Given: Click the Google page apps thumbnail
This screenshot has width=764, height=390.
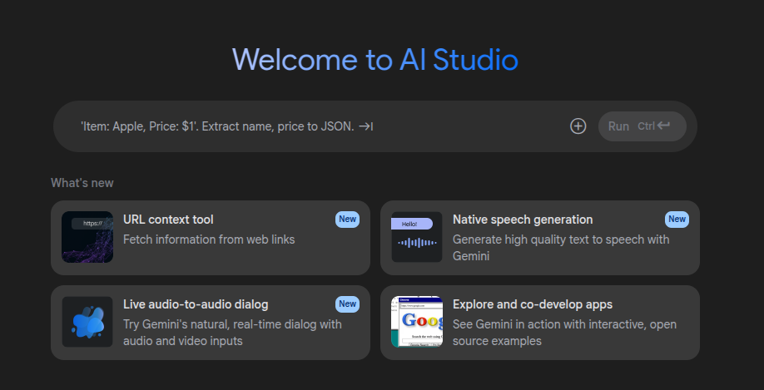Looking at the screenshot, I should tap(417, 322).
